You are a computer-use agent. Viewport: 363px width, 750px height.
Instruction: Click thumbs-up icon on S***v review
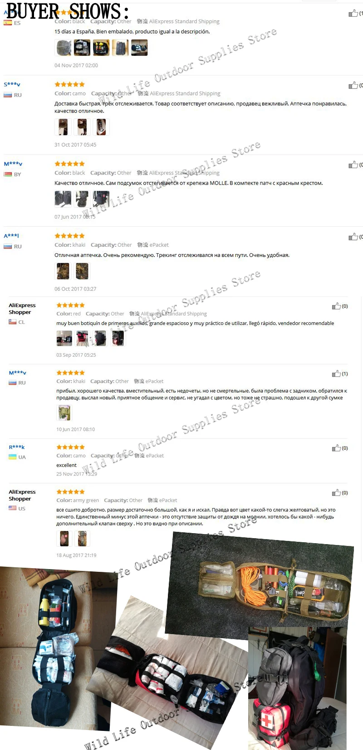[353, 85]
